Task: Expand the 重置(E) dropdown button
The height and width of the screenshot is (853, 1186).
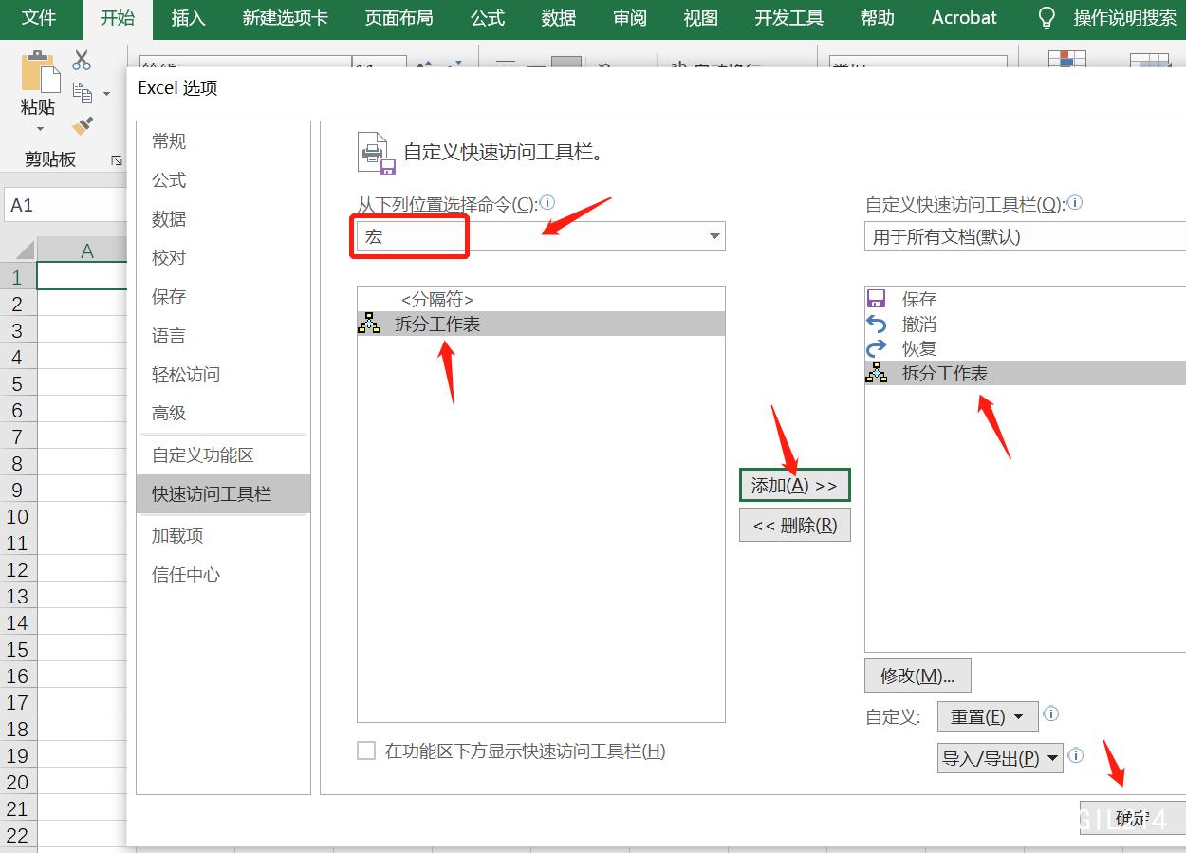Action: pos(988,716)
